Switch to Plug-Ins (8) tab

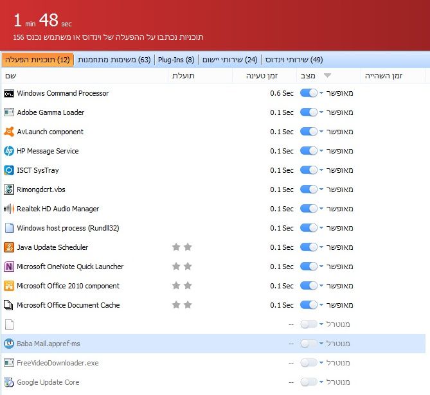(x=176, y=60)
